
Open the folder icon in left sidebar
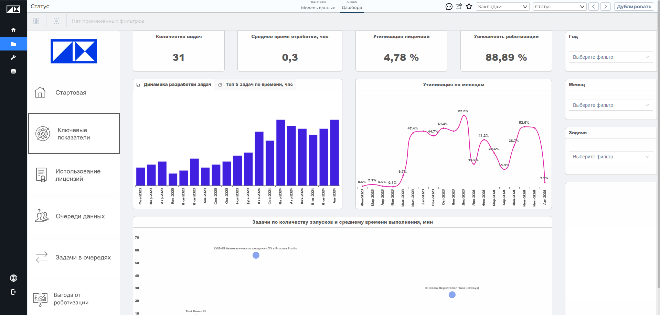[x=13, y=44]
